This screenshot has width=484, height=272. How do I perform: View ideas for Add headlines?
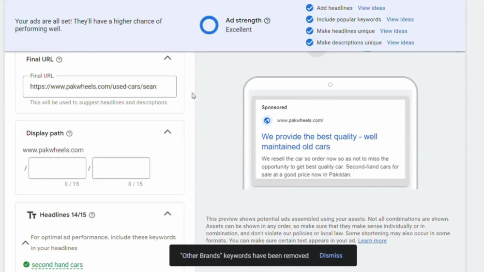tap(371, 8)
